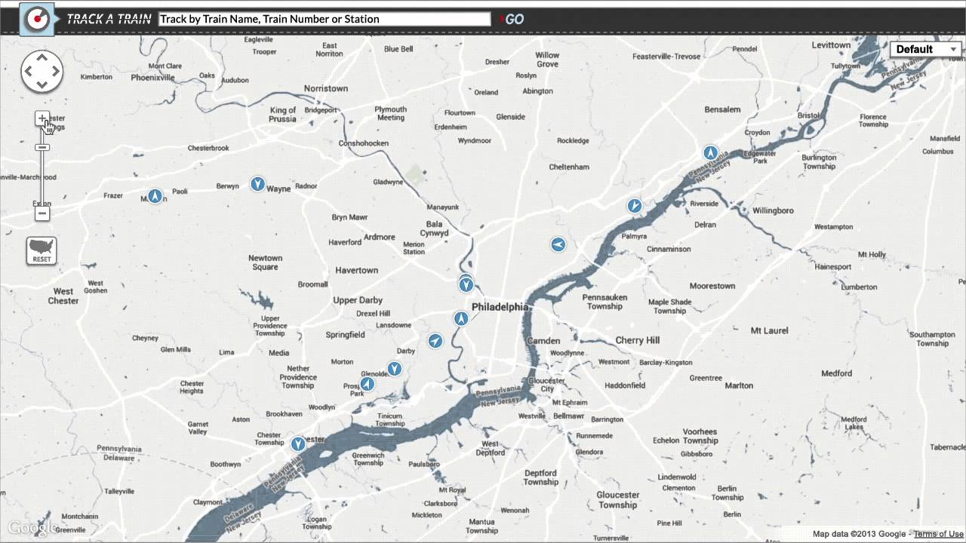Select the train marker near Edgewater Park

click(x=710, y=153)
